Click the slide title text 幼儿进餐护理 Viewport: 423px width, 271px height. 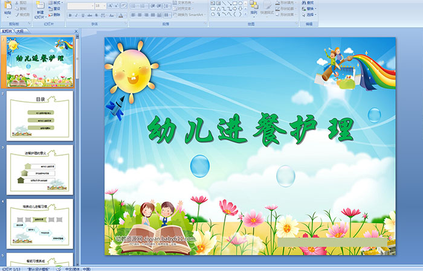point(251,130)
